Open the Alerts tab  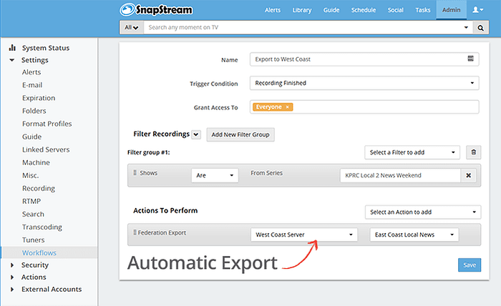(273, 10)
